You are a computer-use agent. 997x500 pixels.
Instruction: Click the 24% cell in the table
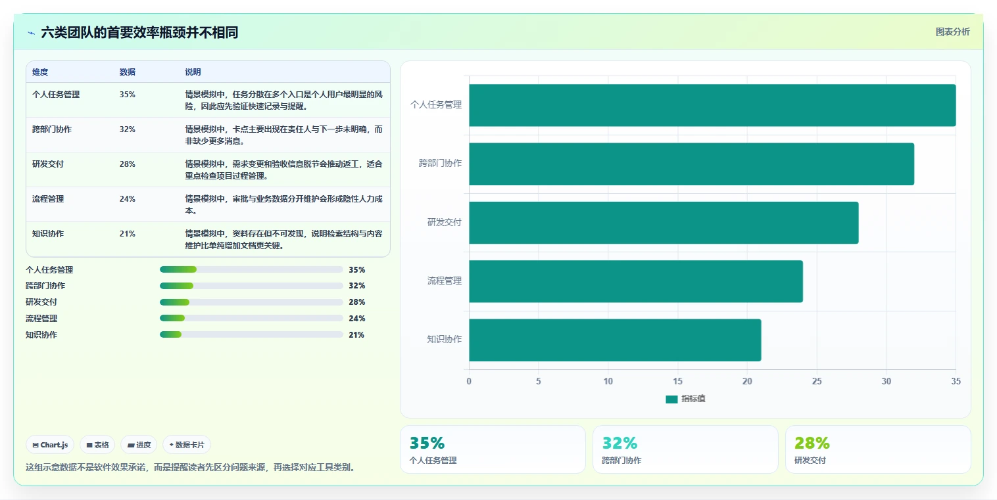coord(128,199)
